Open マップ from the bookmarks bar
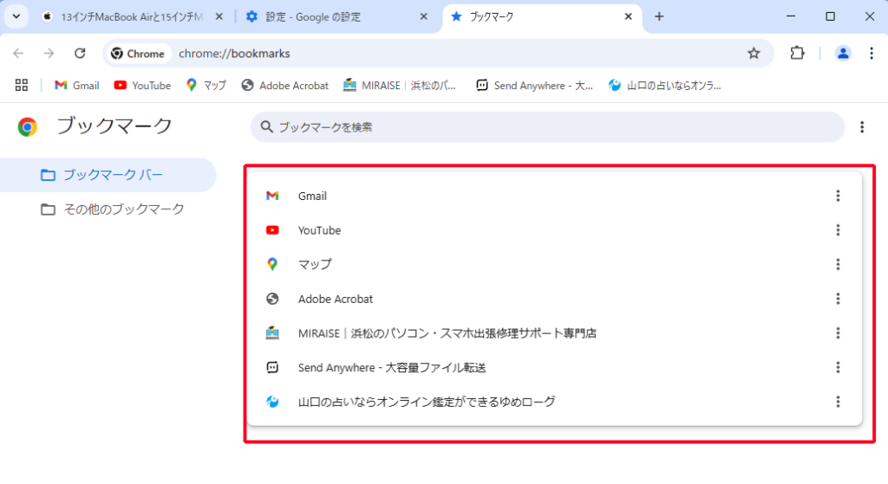This screenshot has width=888, height=484. tap(206, 86)
